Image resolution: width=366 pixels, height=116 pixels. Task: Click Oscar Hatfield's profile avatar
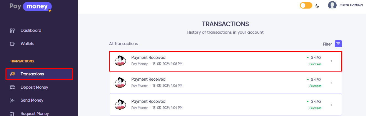pyautogui.click(x=332, y=5)
